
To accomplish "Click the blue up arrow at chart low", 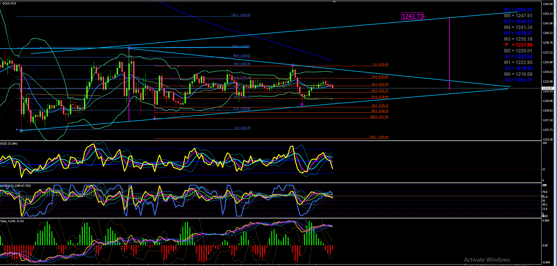I will click(21, 131).
